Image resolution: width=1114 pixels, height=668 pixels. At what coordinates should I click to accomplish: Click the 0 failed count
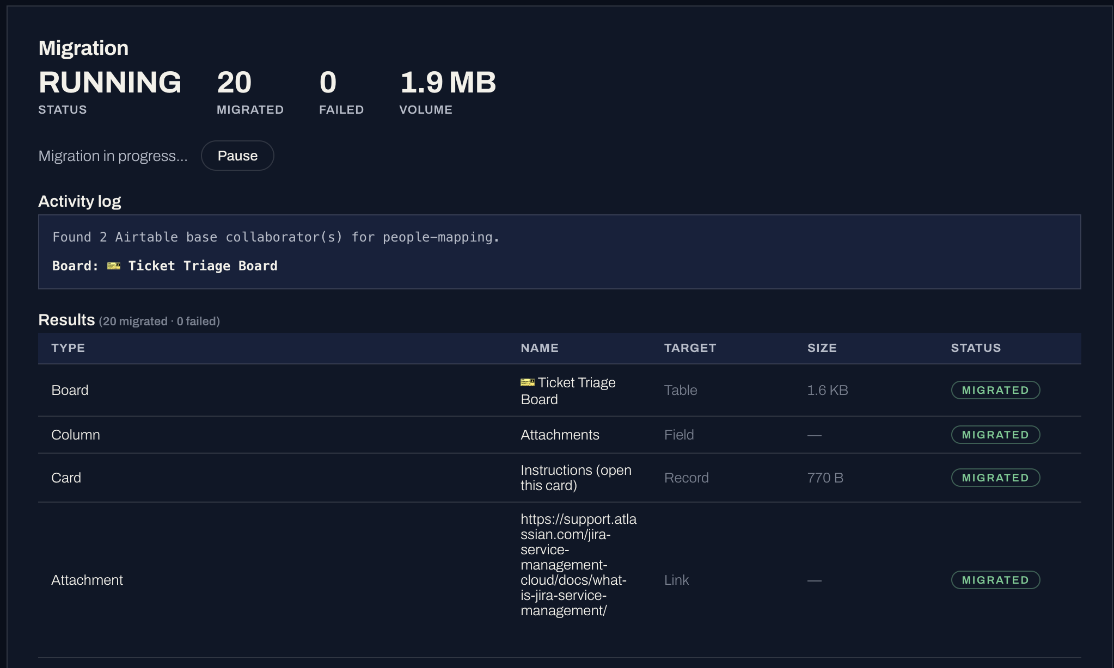328,83
